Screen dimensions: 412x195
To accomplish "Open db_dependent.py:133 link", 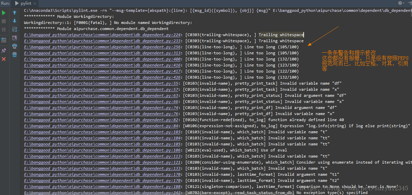I will click(102, 168).
